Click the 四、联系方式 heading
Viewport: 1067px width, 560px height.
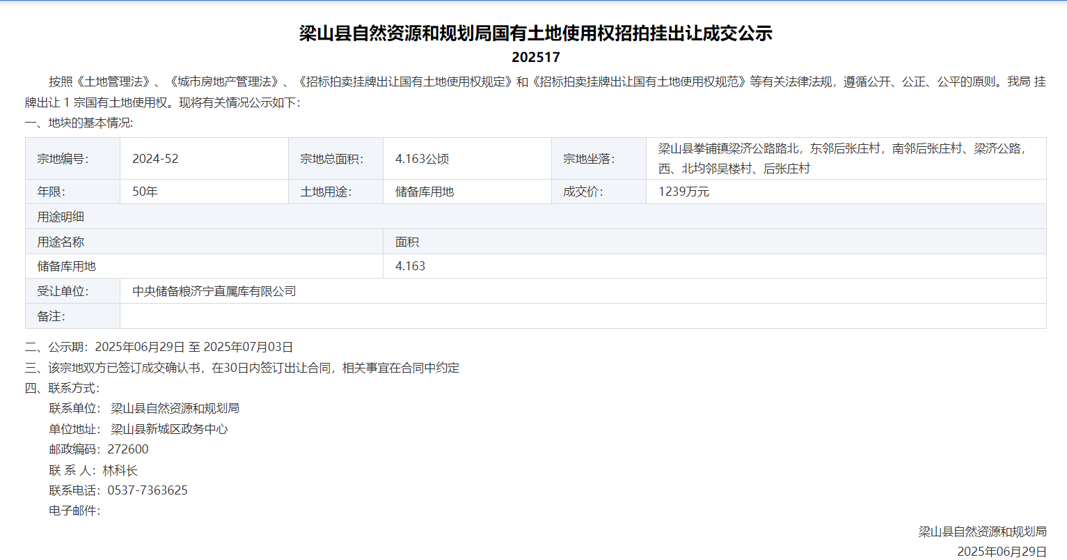(x=63, y=388)
